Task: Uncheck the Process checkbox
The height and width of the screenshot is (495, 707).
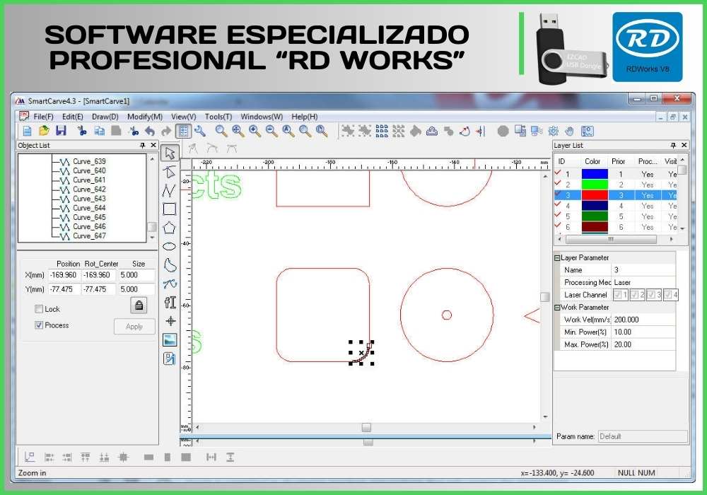Action: (x=39, y=325)
